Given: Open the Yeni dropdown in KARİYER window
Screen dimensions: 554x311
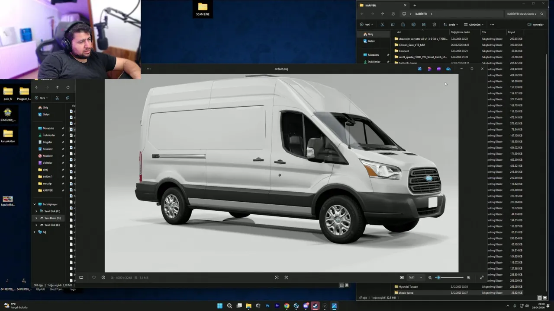Looking at the screenshot, I should pos(367,25).
